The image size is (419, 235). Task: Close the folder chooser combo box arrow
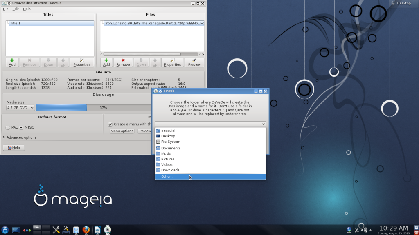[263, 124]
